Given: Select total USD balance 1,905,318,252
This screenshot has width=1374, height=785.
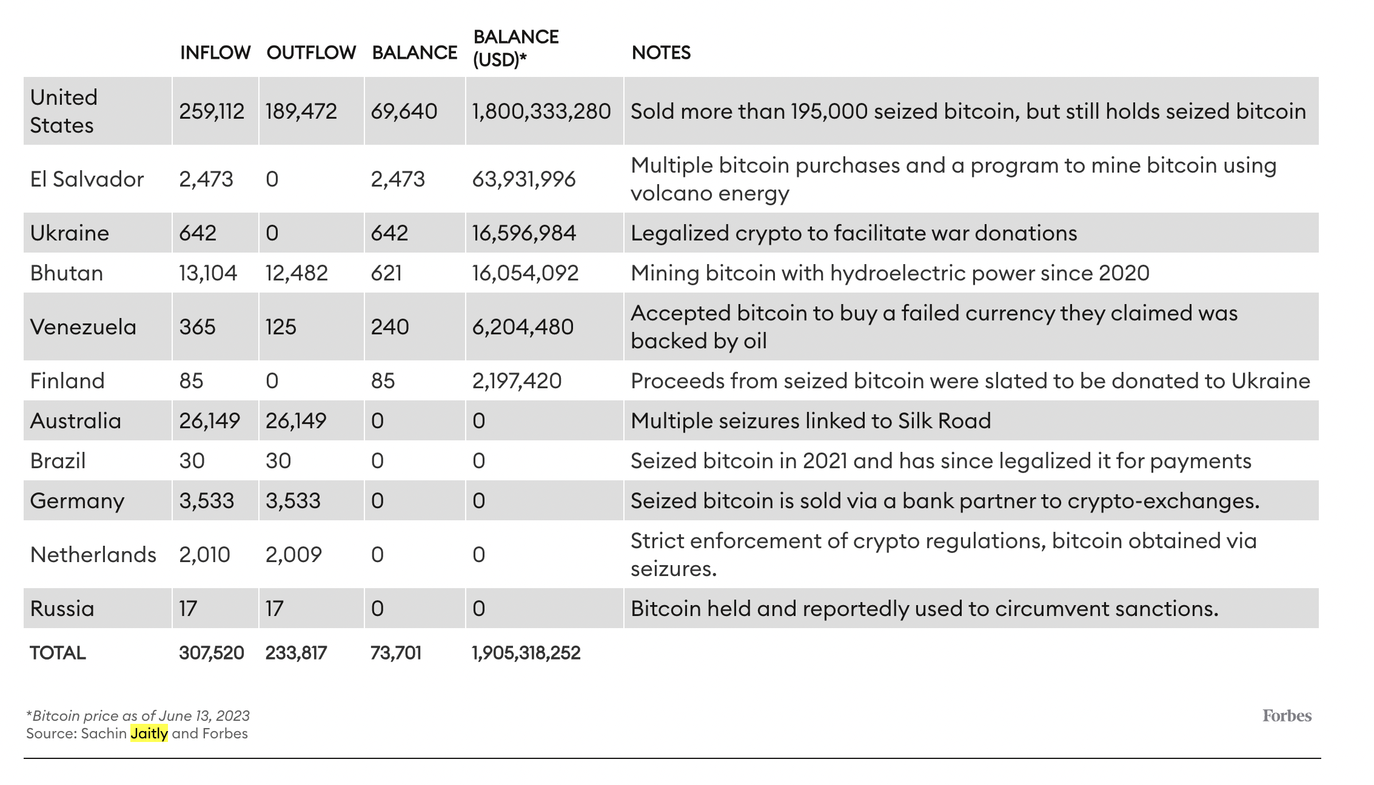Looking at the screenshot, I should coord(526,653).
